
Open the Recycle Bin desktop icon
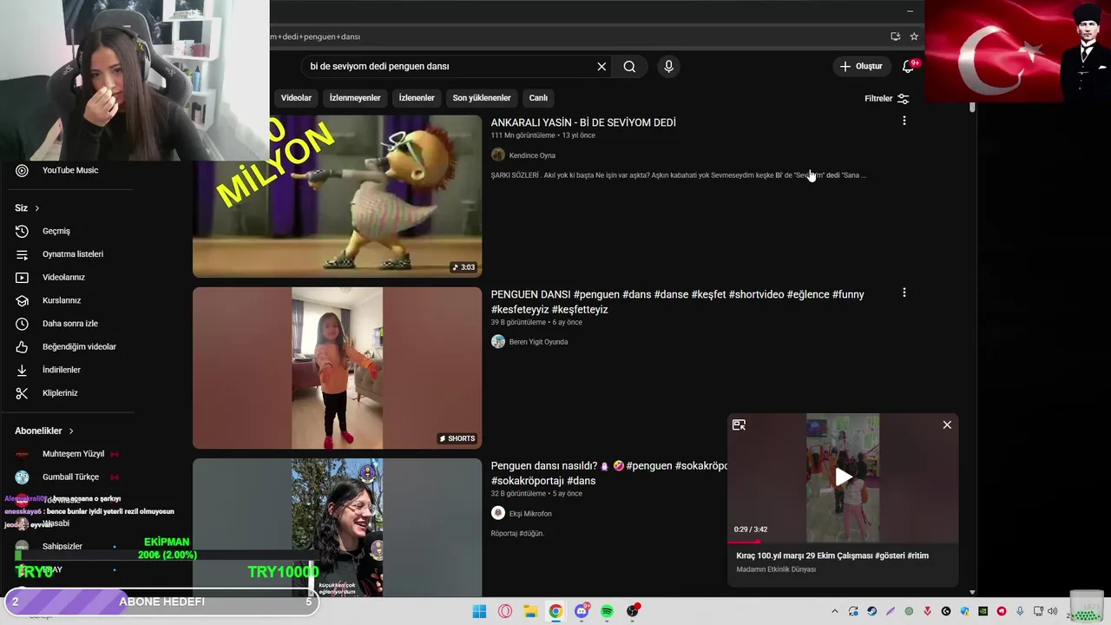(1085, 607)
